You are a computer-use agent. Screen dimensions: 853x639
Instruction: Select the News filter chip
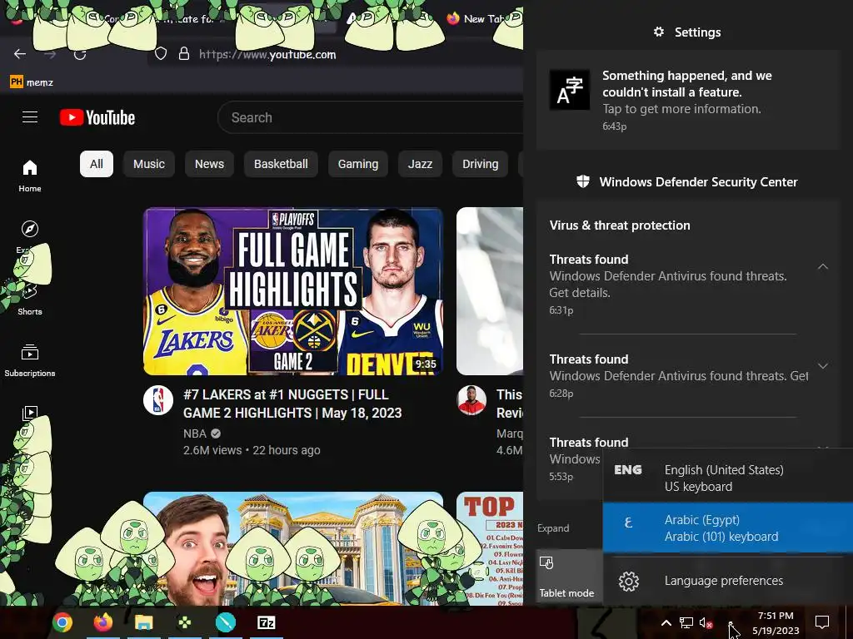coord(209,164)
